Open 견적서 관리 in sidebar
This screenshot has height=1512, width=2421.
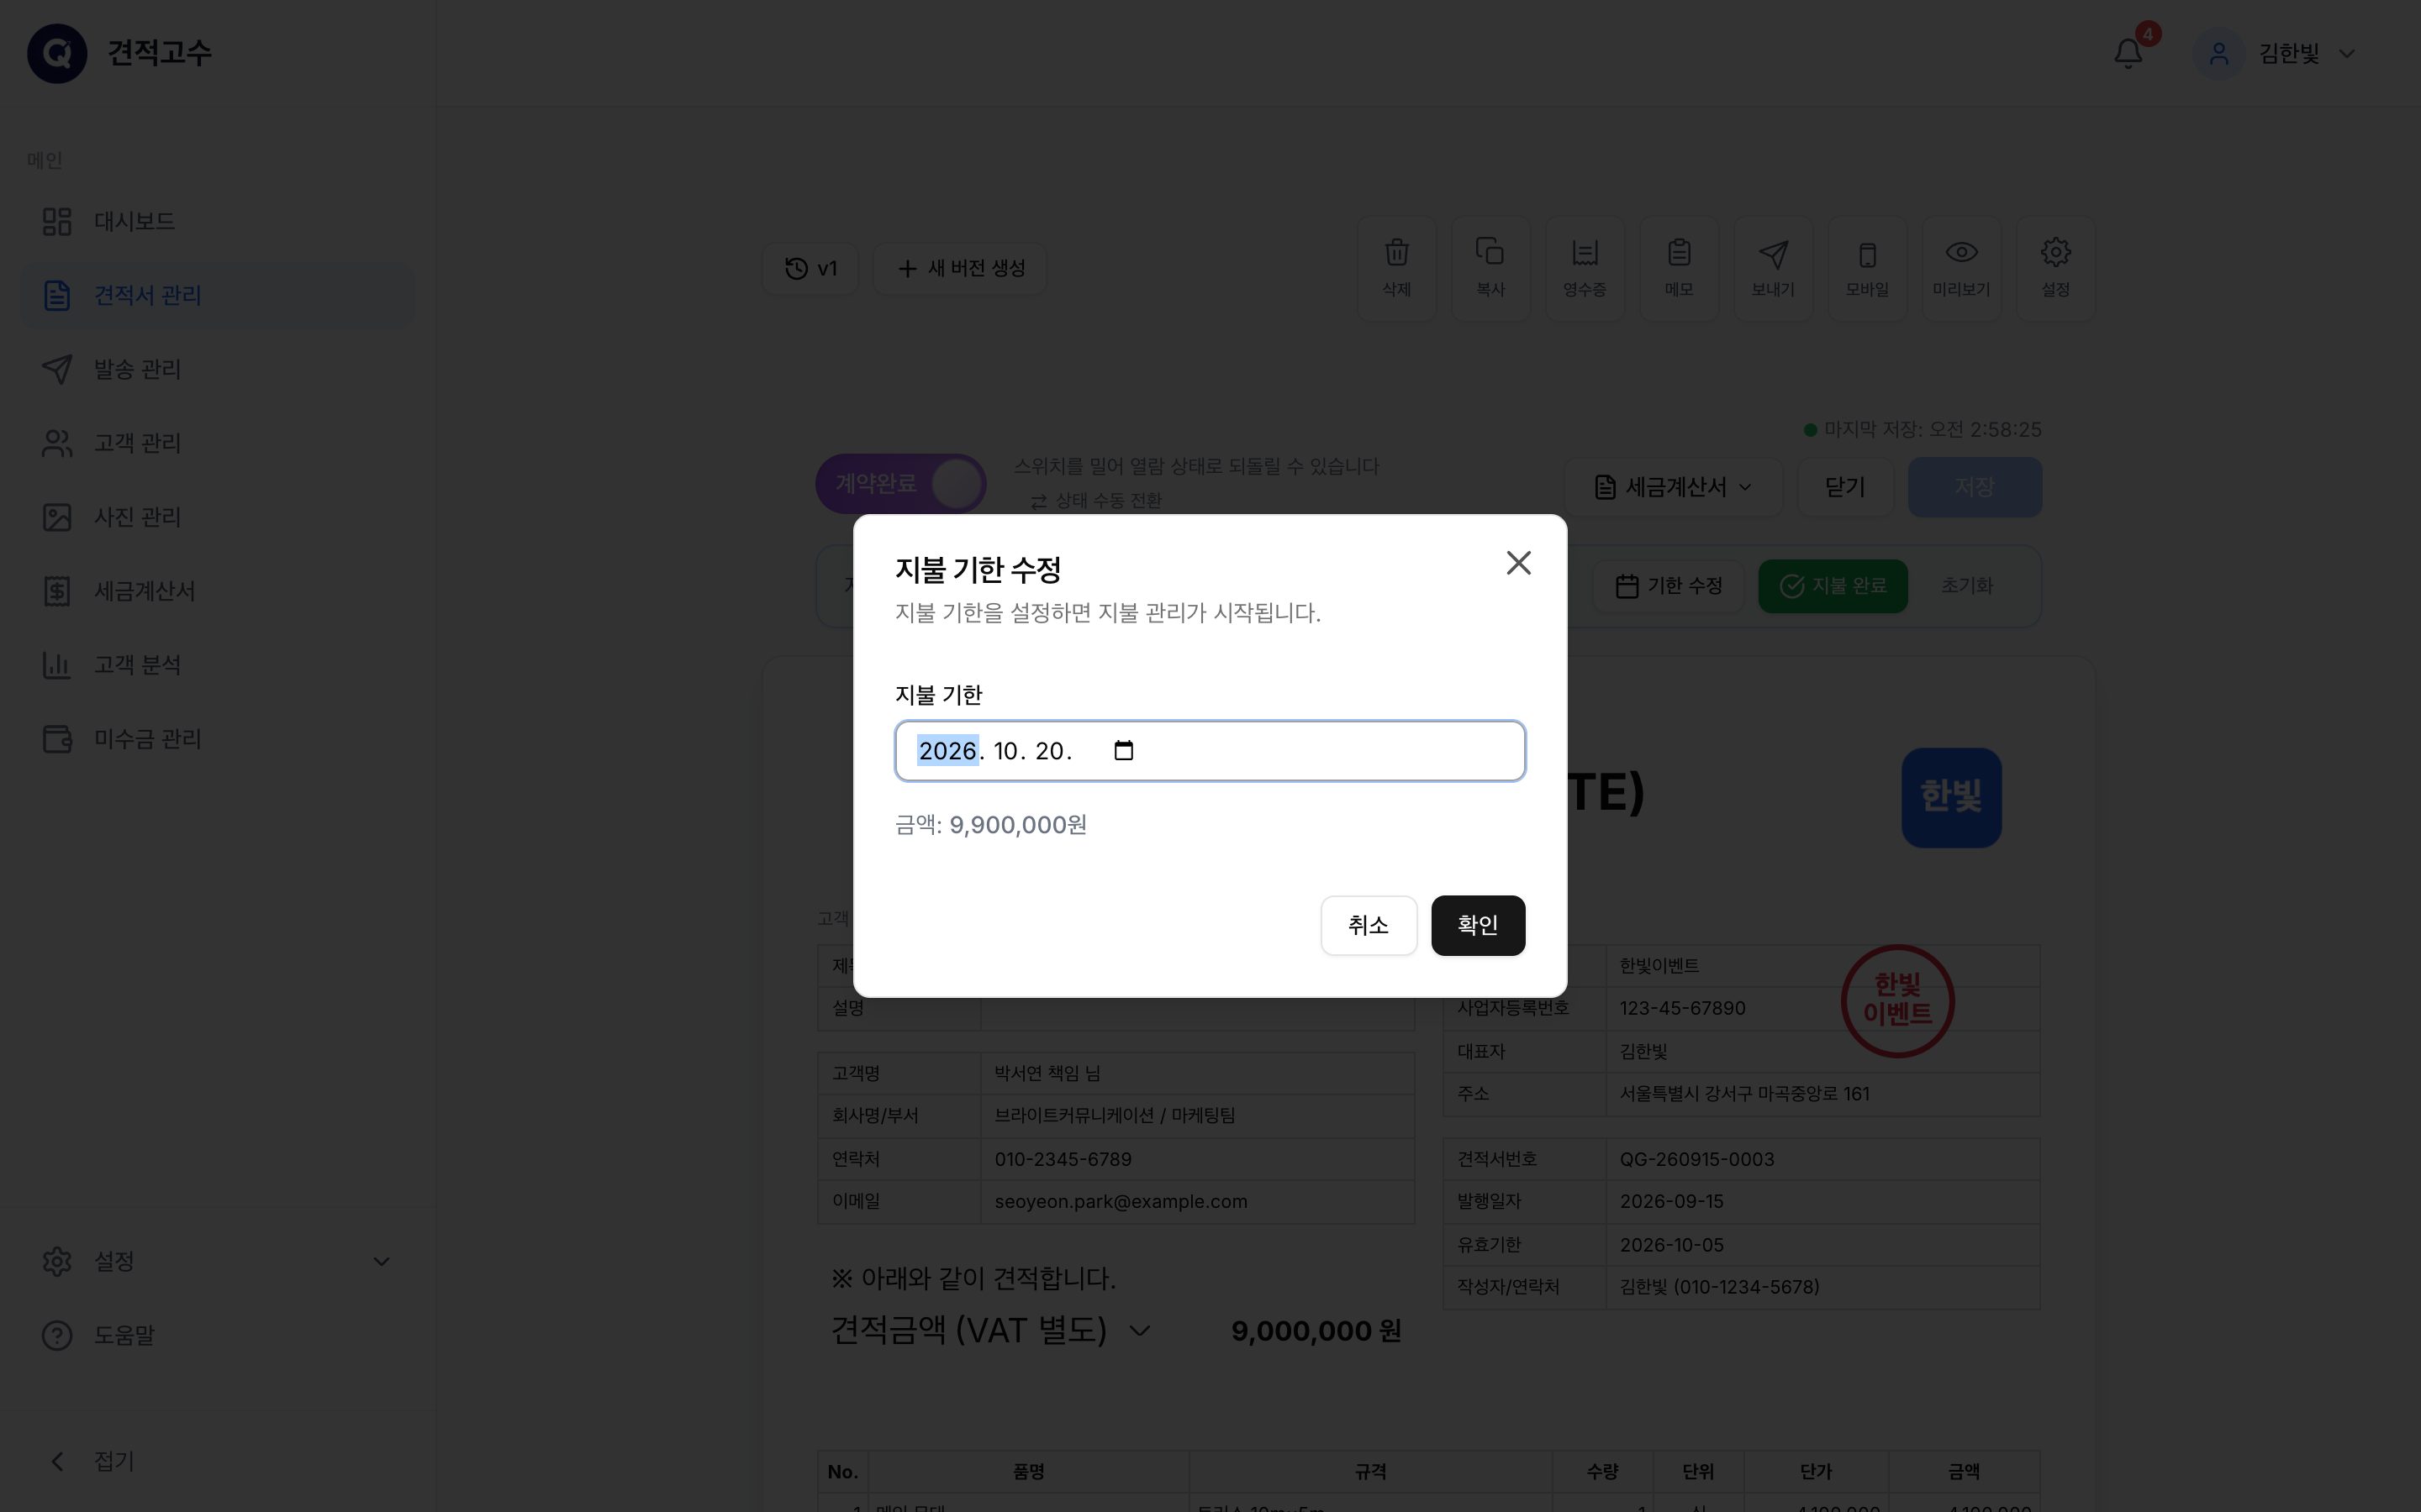coord(218,295)
